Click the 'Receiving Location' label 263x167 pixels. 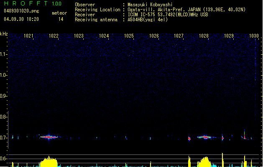point(97,10)
